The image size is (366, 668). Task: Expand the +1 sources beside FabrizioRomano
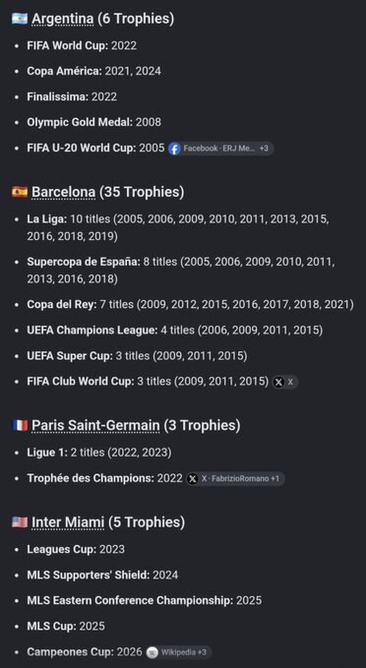tap(275, 479)
